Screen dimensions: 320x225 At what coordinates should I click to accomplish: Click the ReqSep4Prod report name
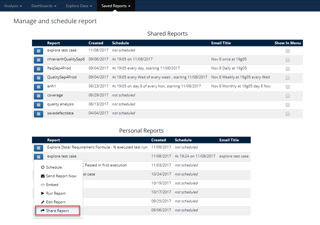[59, 68]
